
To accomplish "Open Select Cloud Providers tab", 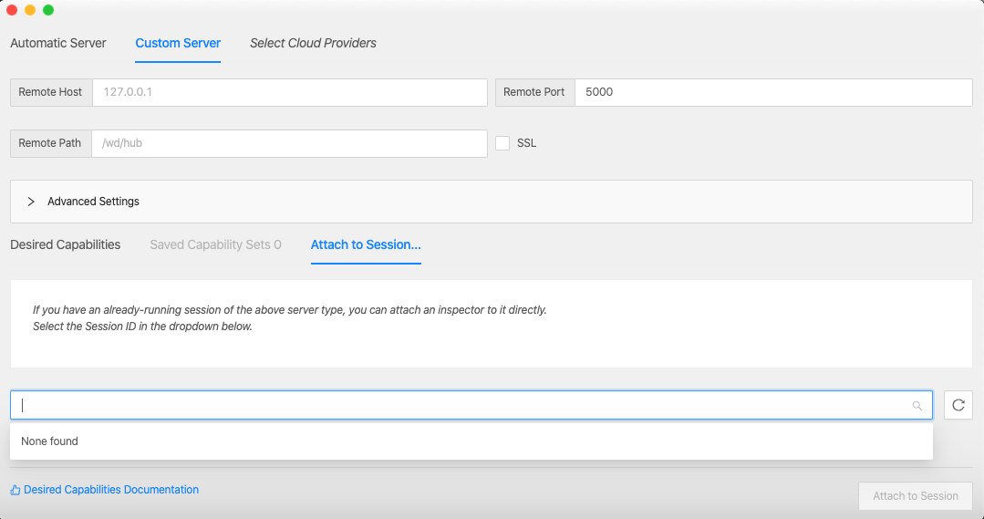I will (x=313, y=43).
